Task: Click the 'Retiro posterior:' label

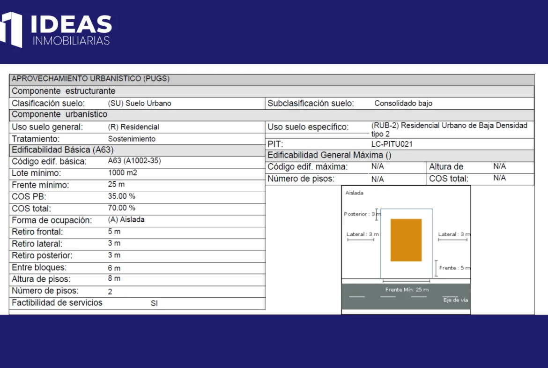Action: (42, 255)
